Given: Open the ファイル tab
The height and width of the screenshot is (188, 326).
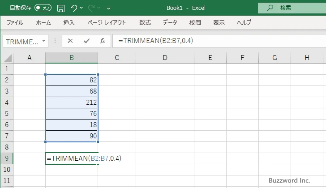Looking at the screenshot, I should tap(15, 22).
